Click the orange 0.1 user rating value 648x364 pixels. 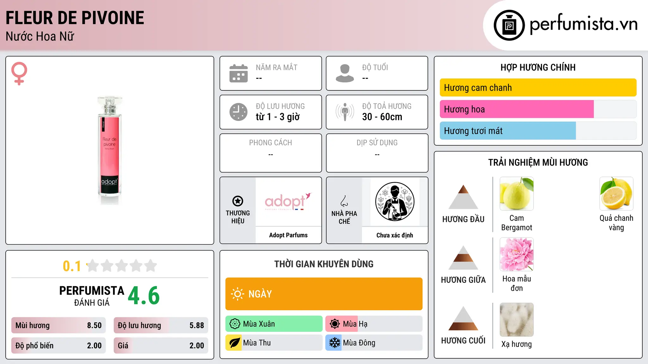72,266
